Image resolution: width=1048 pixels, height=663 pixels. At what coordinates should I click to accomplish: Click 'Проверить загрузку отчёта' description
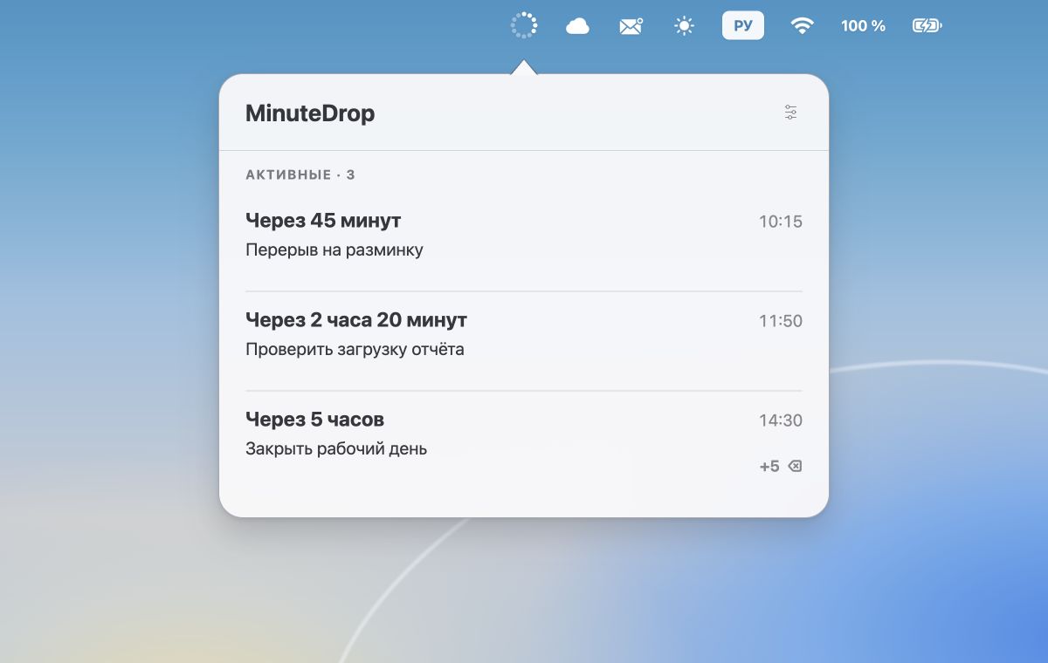[355, 350]
